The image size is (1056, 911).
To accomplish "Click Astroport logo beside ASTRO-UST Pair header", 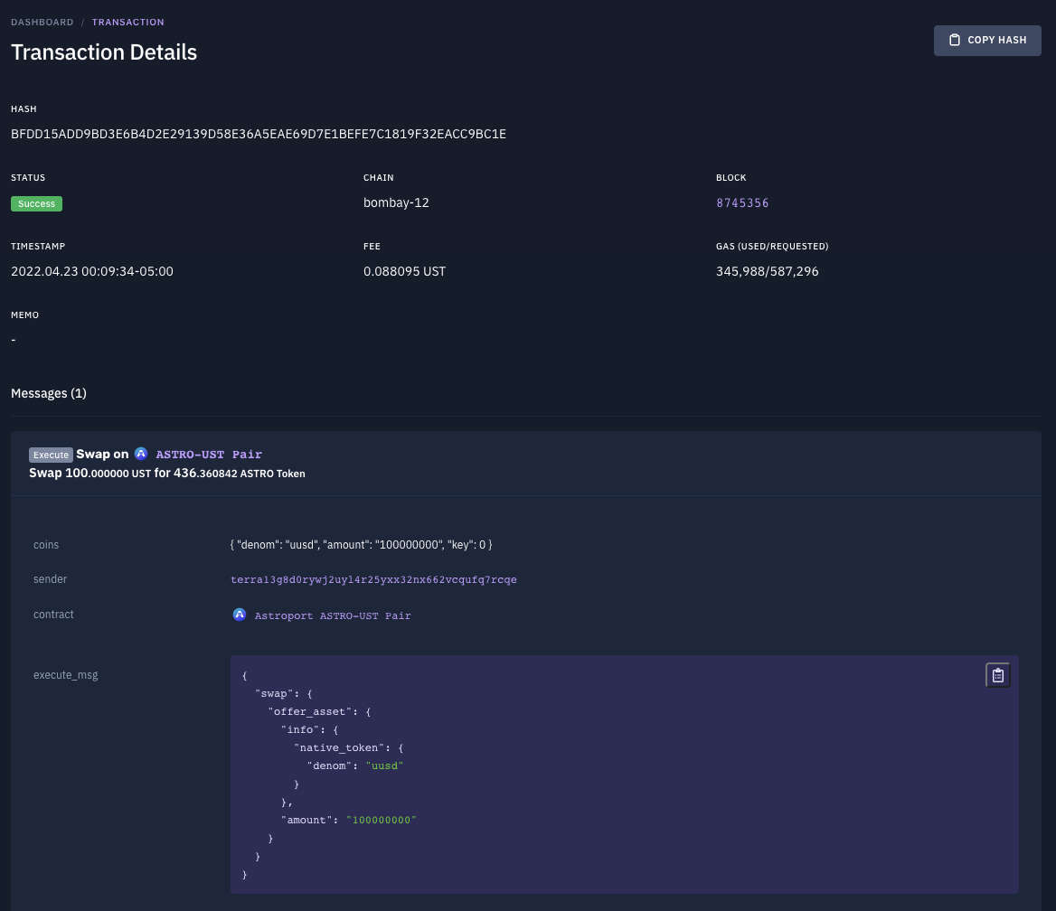I will [141, 454].
